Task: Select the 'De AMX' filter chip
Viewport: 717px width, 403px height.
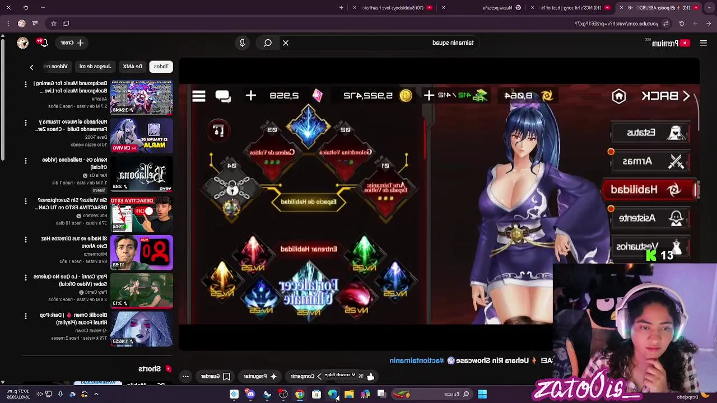Action: (x=133, y=66)
